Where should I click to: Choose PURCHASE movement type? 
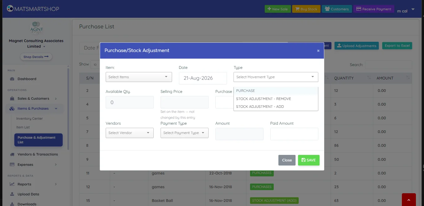pos(276,91)
